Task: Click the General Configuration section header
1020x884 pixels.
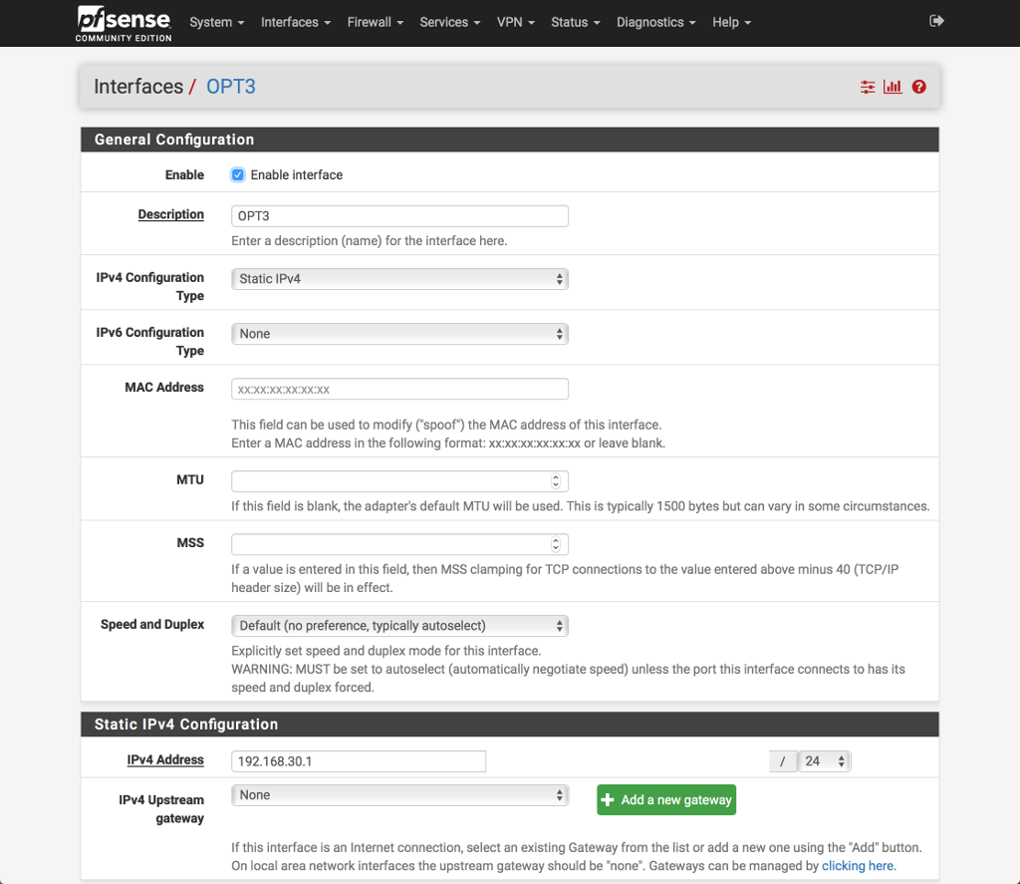Action: 509,140
